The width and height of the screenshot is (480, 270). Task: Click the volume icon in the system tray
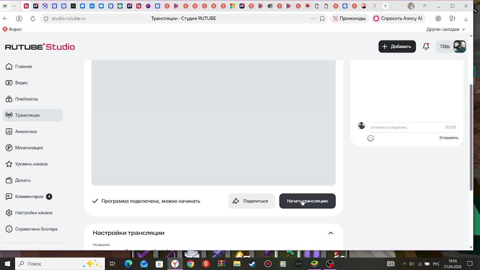(x=412, y=264)
